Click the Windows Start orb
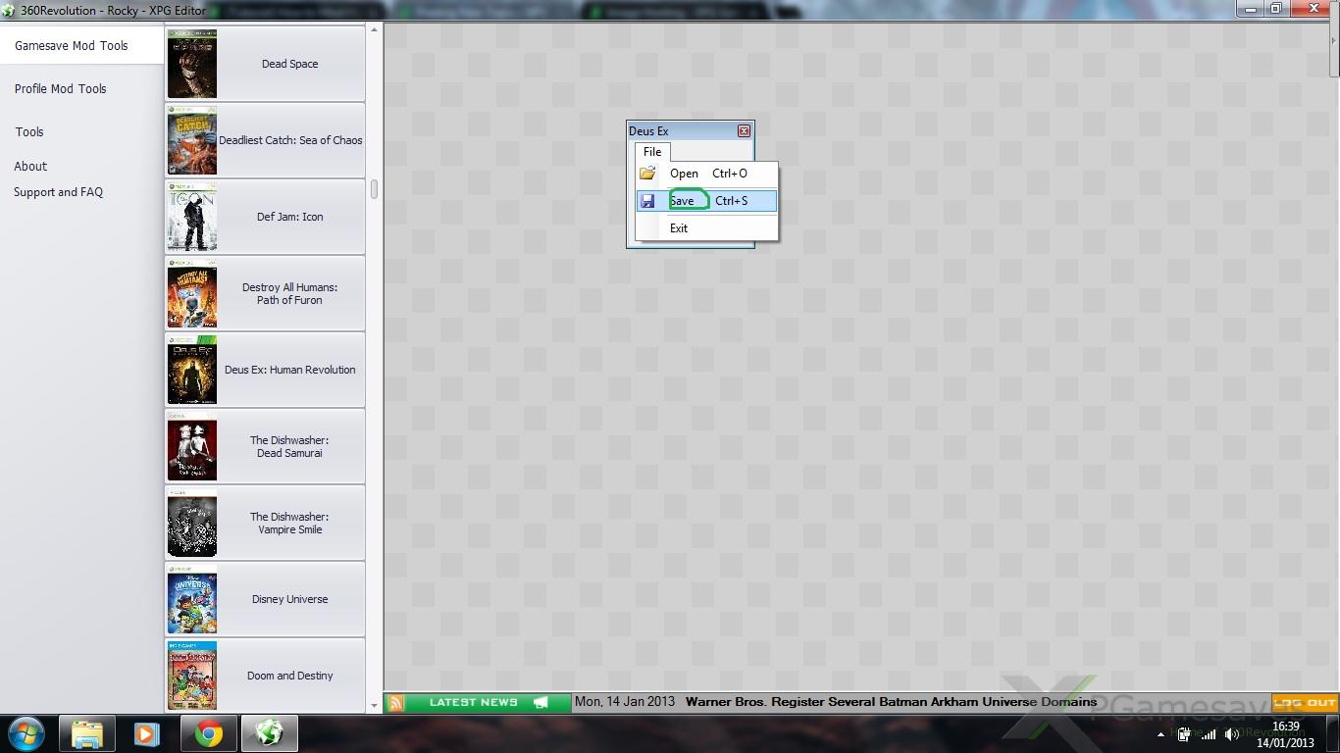This screenshot has height=753, width=1340. pyautogui.click(x=26, y=733)
